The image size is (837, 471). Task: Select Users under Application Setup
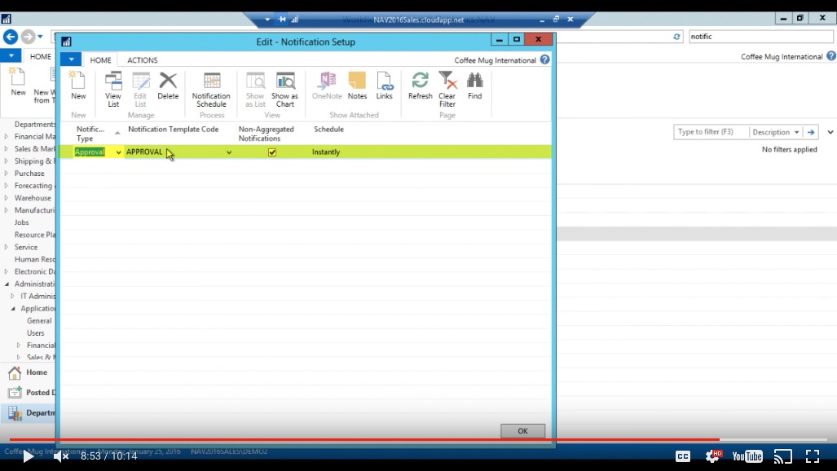click(x=36, y=332)
